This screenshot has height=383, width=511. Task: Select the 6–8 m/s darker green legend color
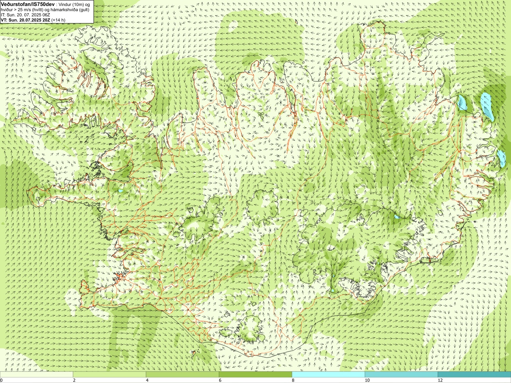(x=255, y=375)
